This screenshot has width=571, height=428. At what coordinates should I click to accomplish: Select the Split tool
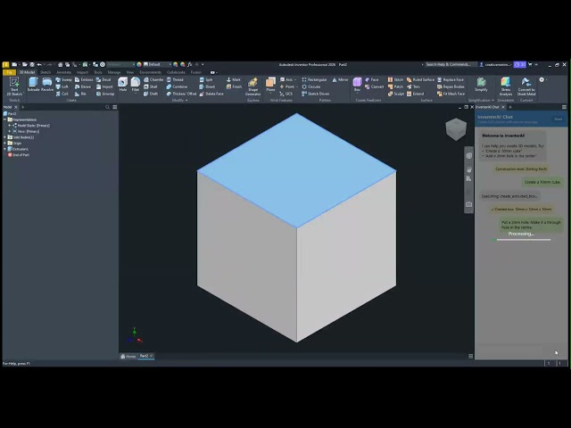tap(206, 79)
